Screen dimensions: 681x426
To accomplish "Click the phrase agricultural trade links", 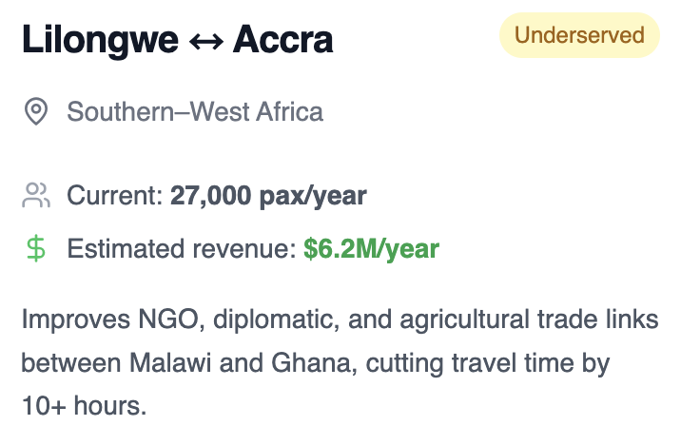I will tap(529, 320).
